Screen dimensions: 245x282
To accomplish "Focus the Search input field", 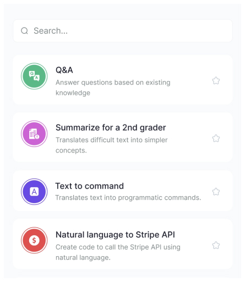I will (123, 31).
